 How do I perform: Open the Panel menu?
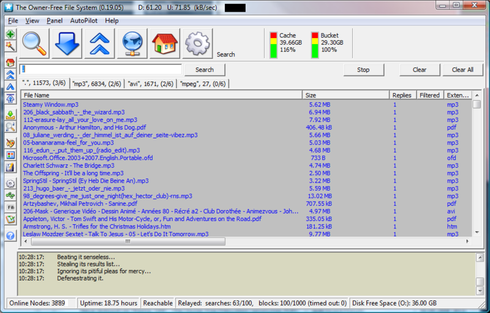coord(55,20)
